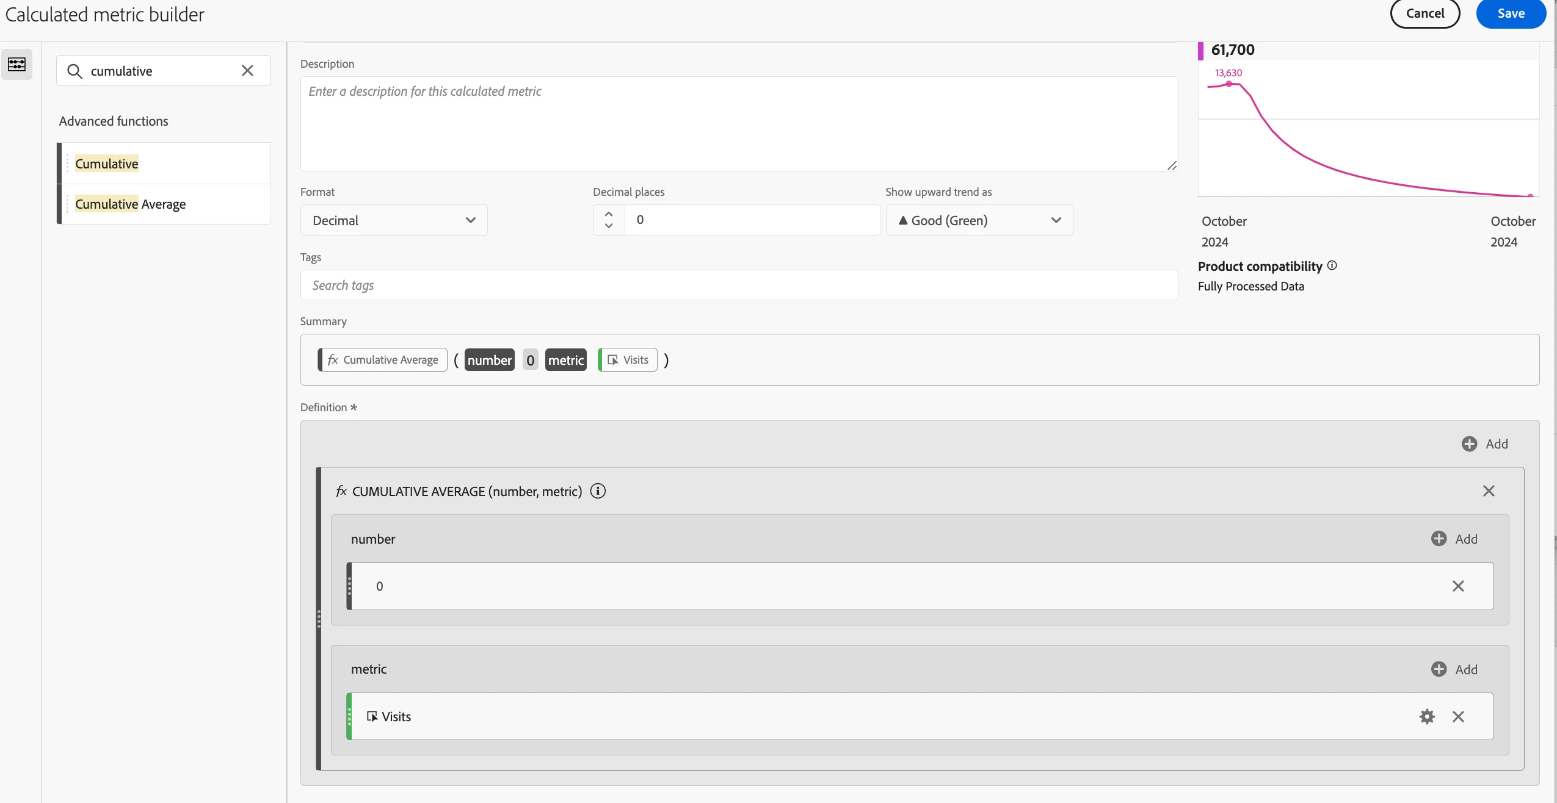Click the functions panel icon in left rail

pyautogui.click(x=16, y=64)
